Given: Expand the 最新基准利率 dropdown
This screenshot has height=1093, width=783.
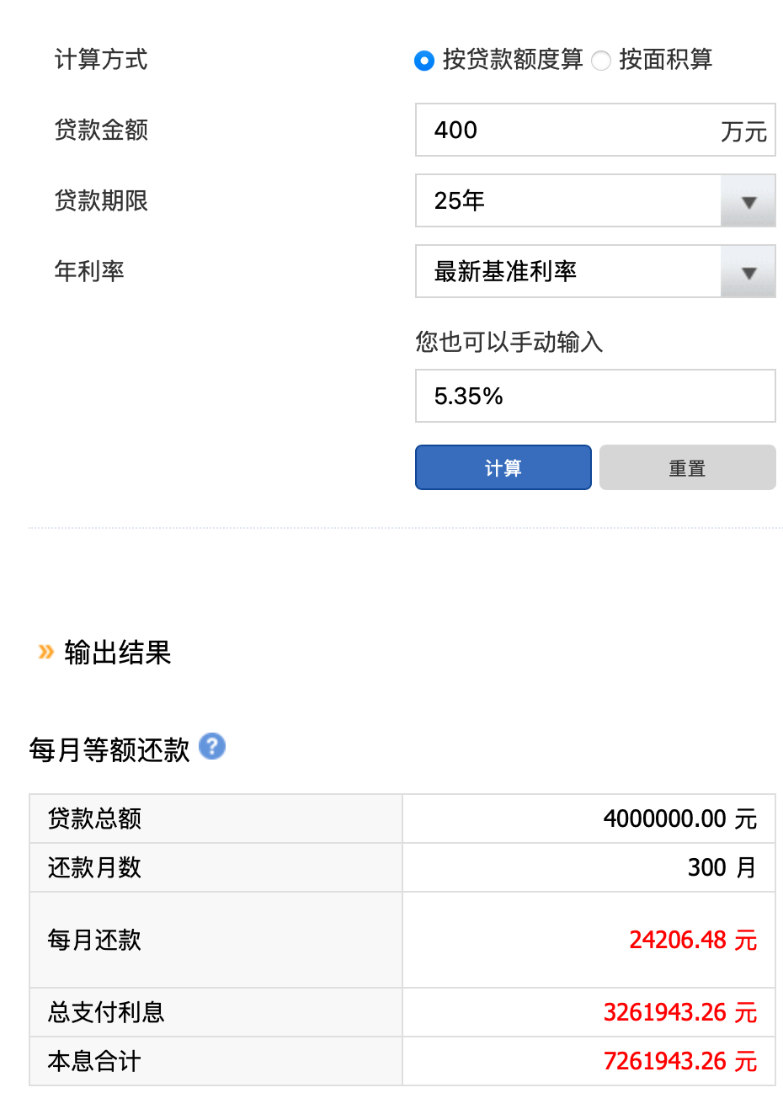Looking at the screenshot, I should click(568, 271).
